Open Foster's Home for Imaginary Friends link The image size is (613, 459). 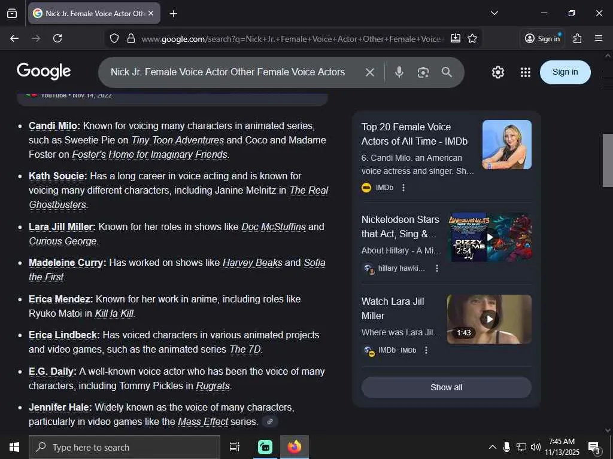click(149, 155)
